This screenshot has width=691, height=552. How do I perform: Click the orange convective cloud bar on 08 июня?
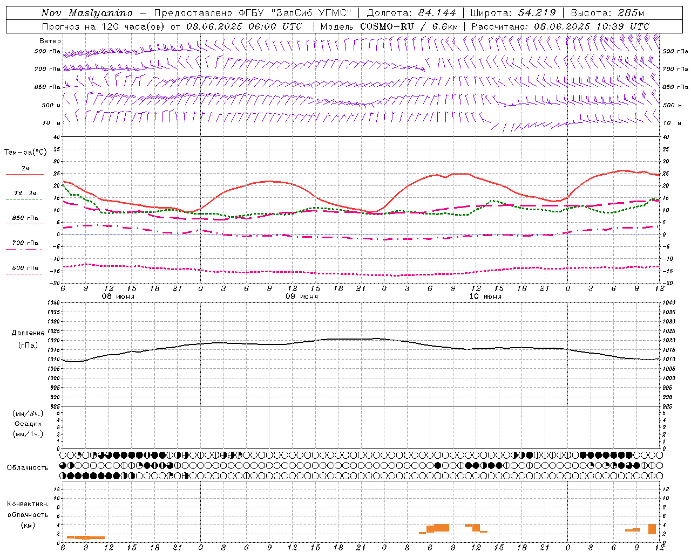86,537
